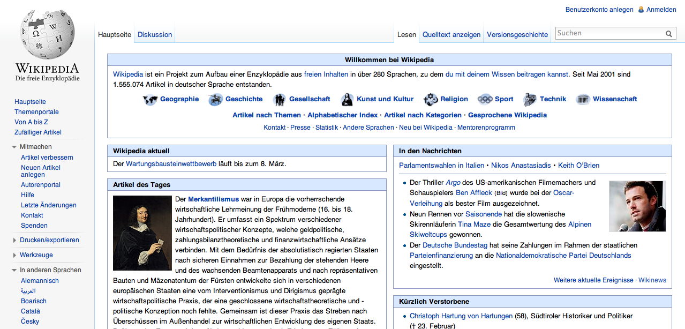Click the search magnifier icon
Image resolution: width=685 pixels, height=329 pixels.
669,34
